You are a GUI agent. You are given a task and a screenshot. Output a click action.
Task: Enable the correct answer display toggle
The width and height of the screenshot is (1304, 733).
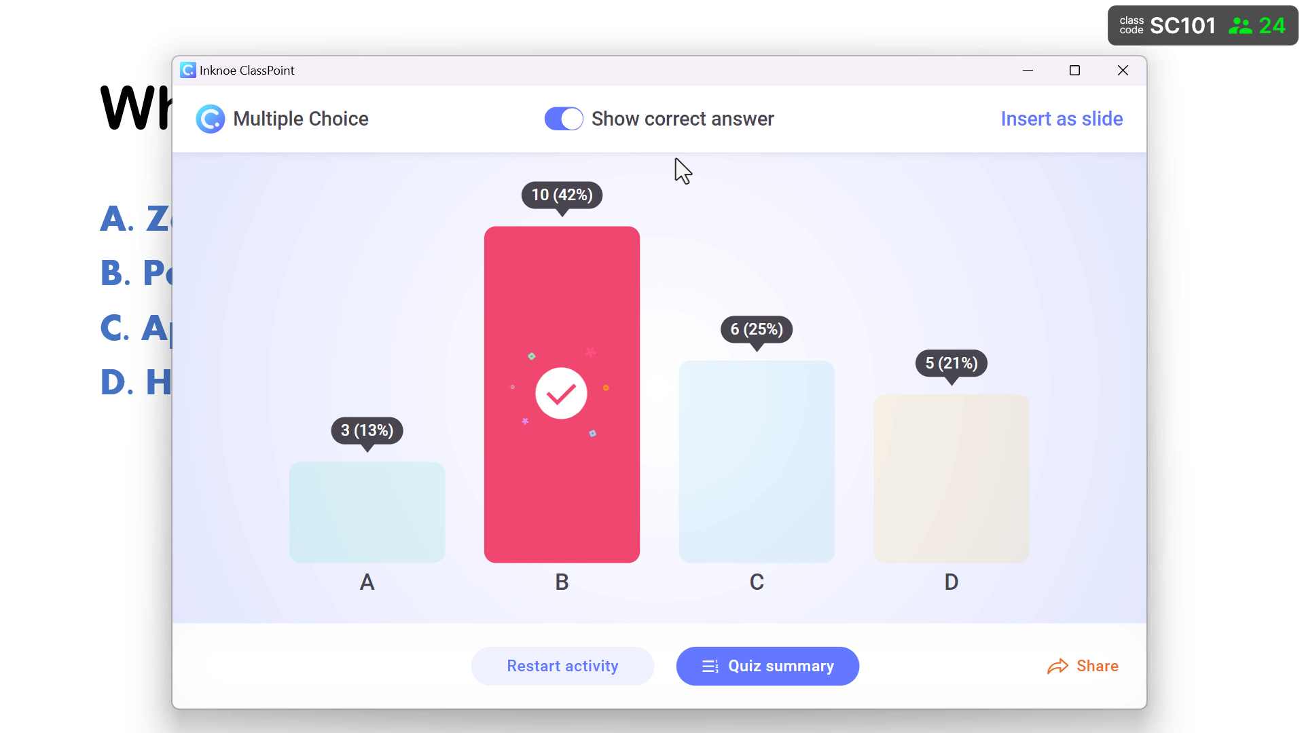563,117
